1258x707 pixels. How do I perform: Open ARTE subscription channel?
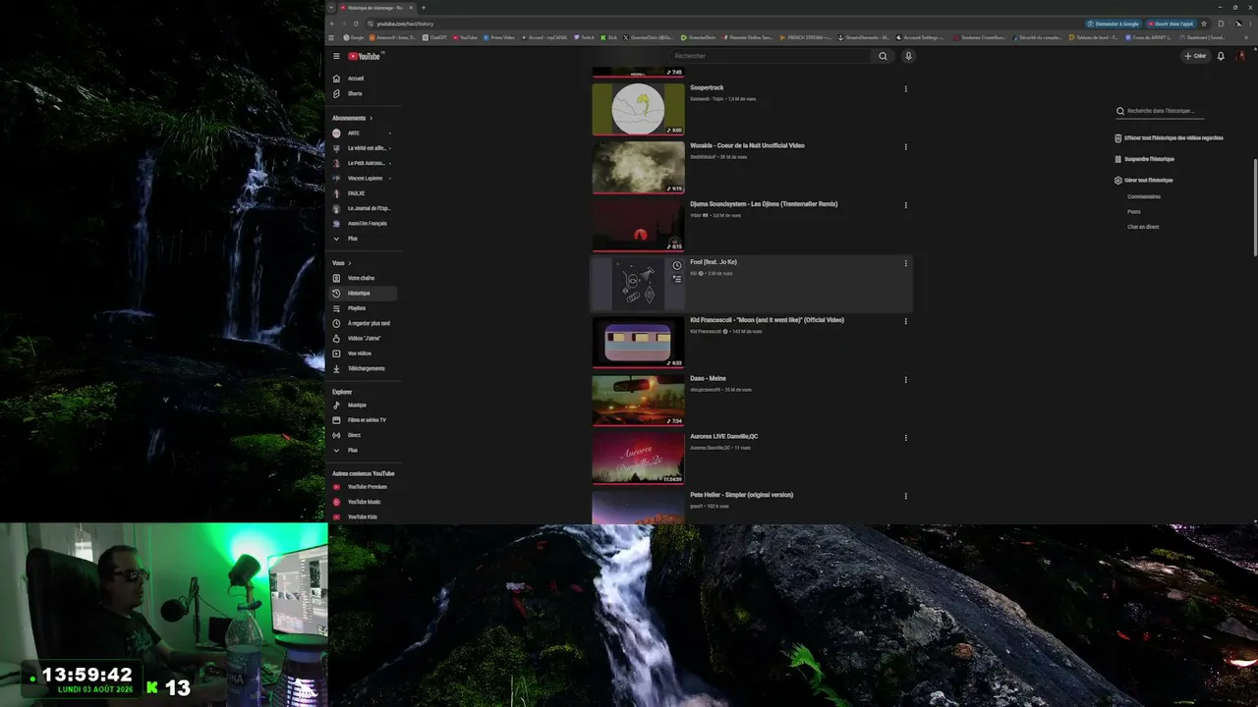[364, 133]
